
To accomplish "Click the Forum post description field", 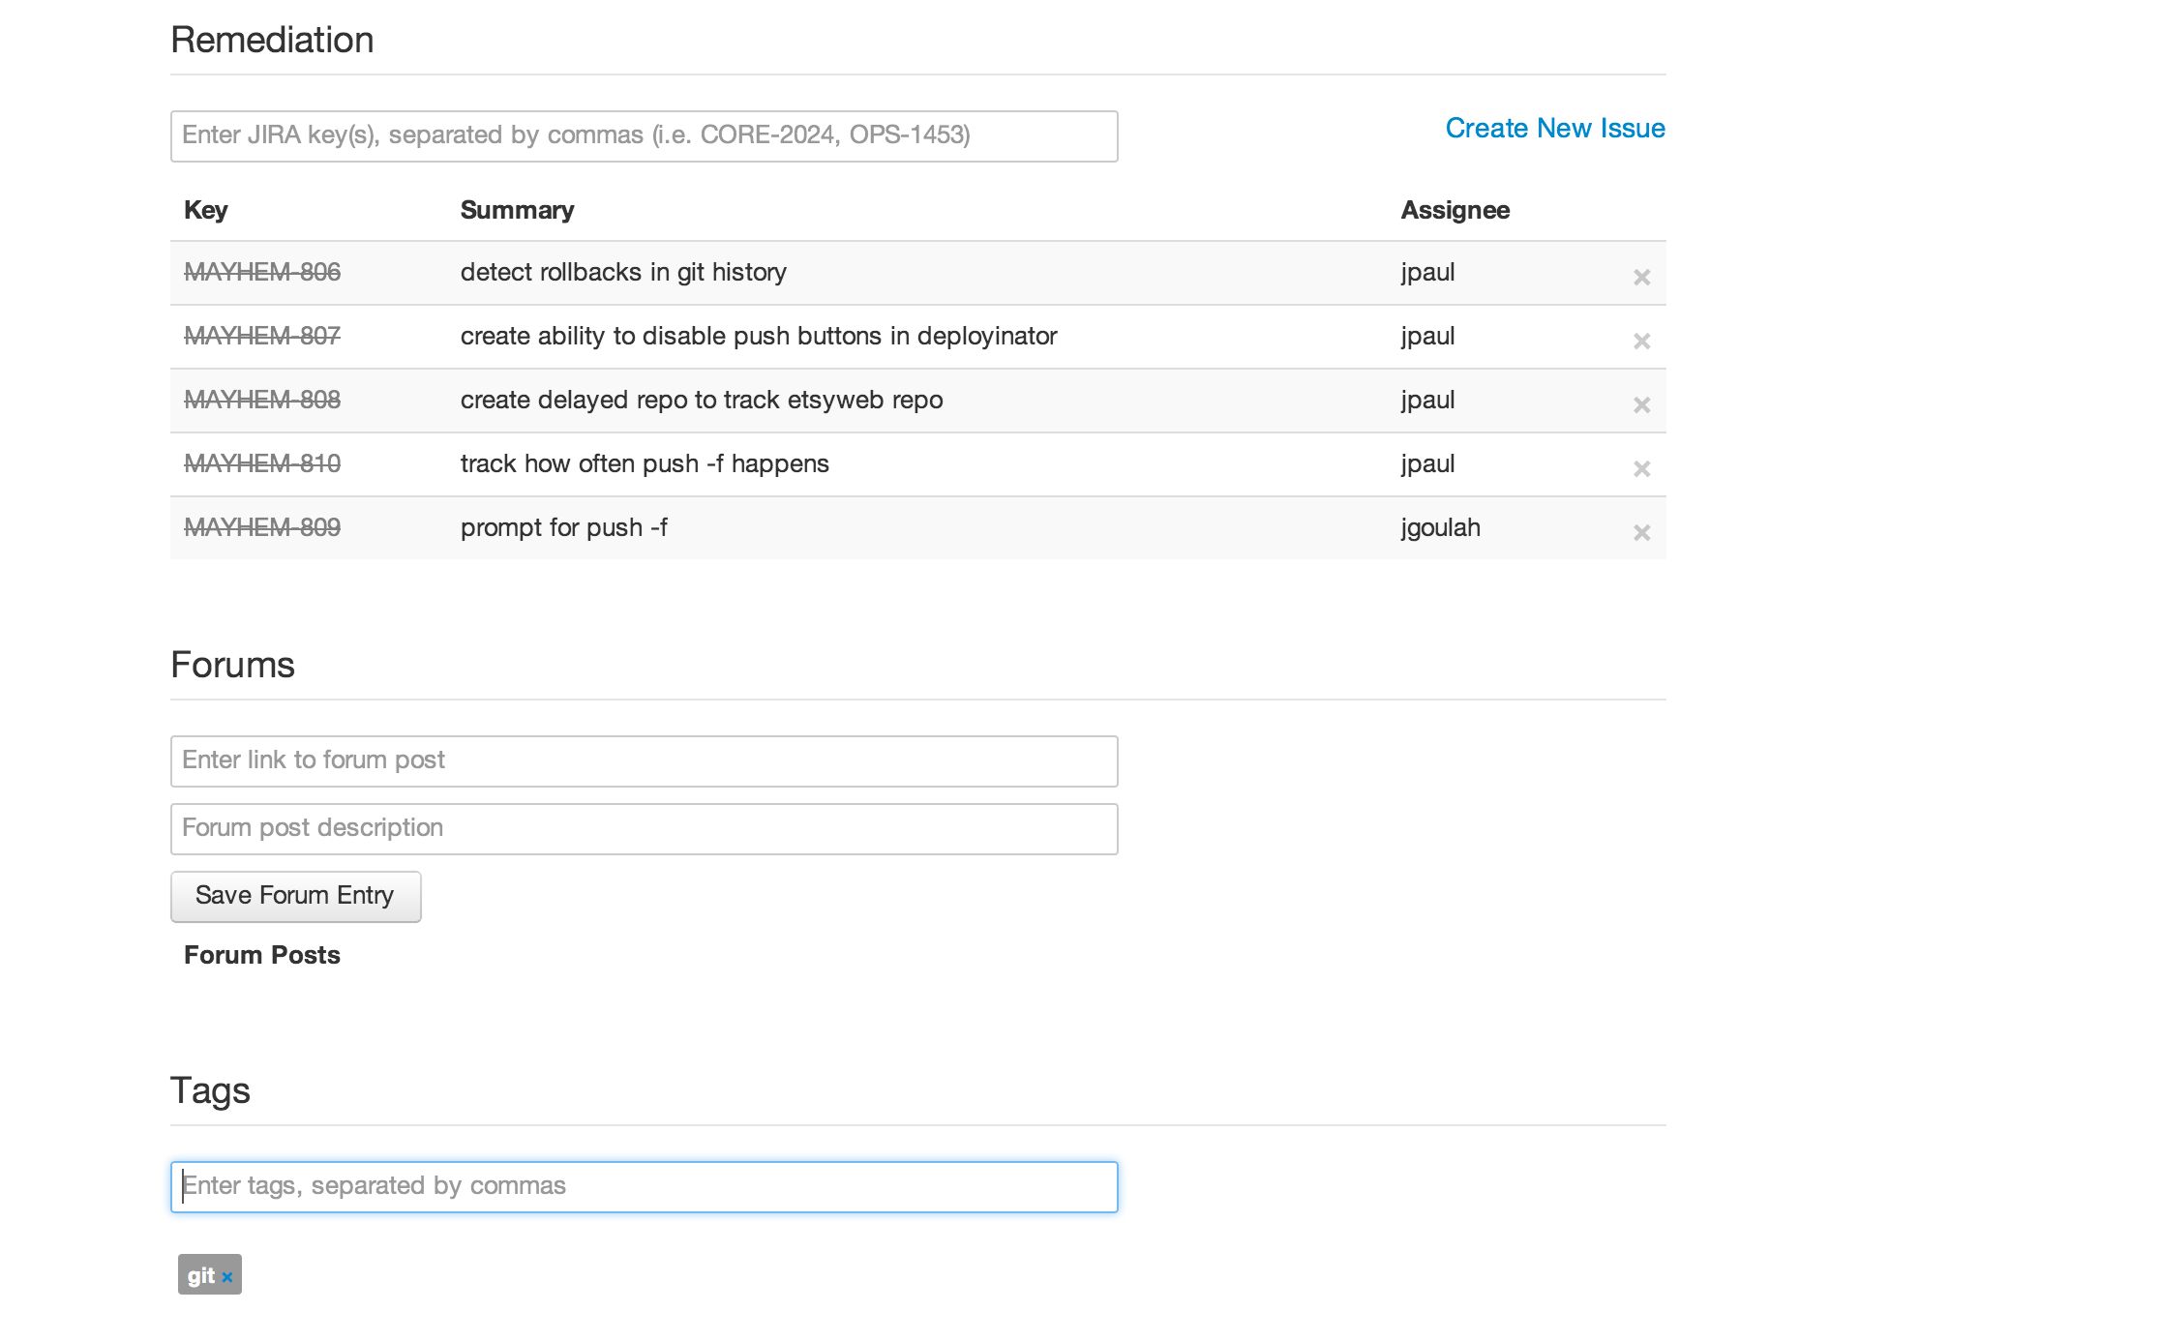I will [x=644, y=829].
